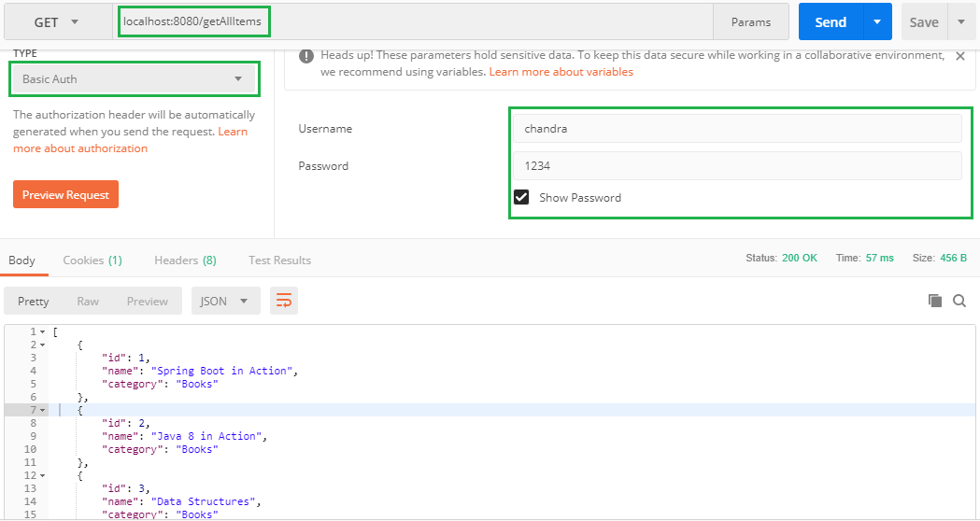Open Learn more about variables link
This screenshot has width=980, height=521.
(x=561, y=72)
